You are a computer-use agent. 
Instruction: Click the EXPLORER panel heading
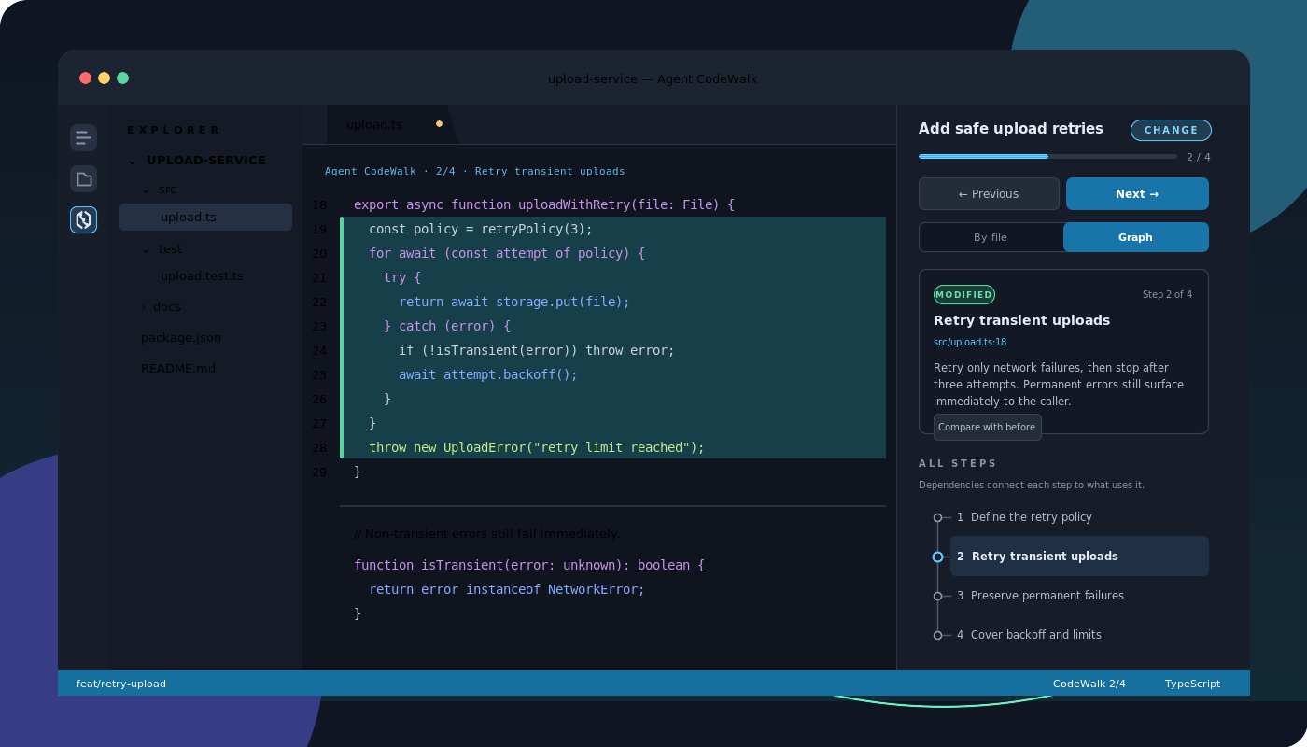click(x=174, y=130)
